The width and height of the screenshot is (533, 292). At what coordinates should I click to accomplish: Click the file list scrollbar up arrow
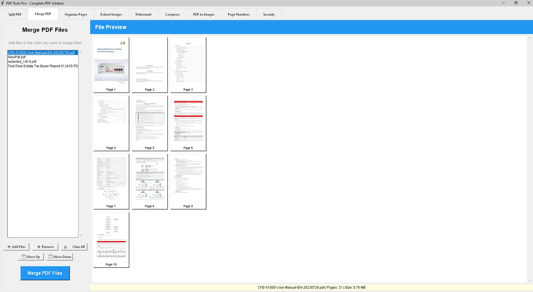81,53
